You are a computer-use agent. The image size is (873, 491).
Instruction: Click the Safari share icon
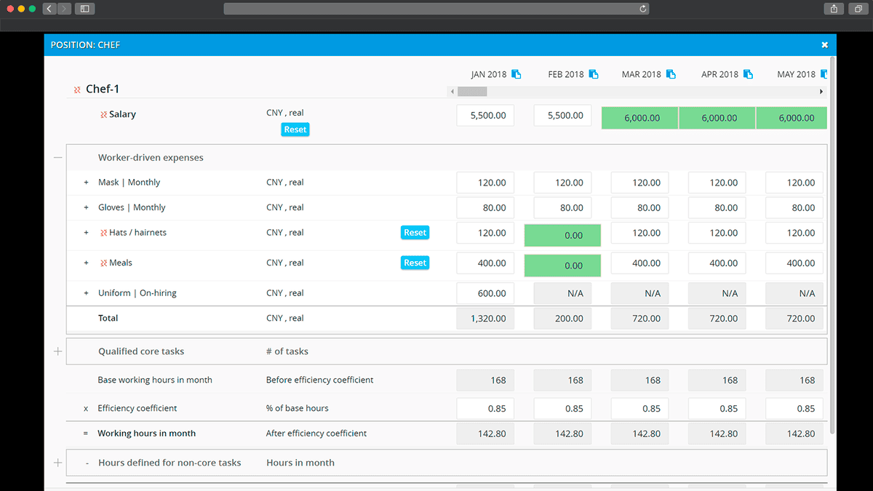[834, 9]
